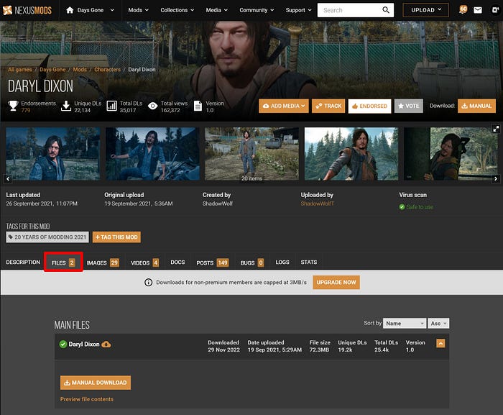
Task: Open the Sort by Name dropdown
Action: point(405,324)
